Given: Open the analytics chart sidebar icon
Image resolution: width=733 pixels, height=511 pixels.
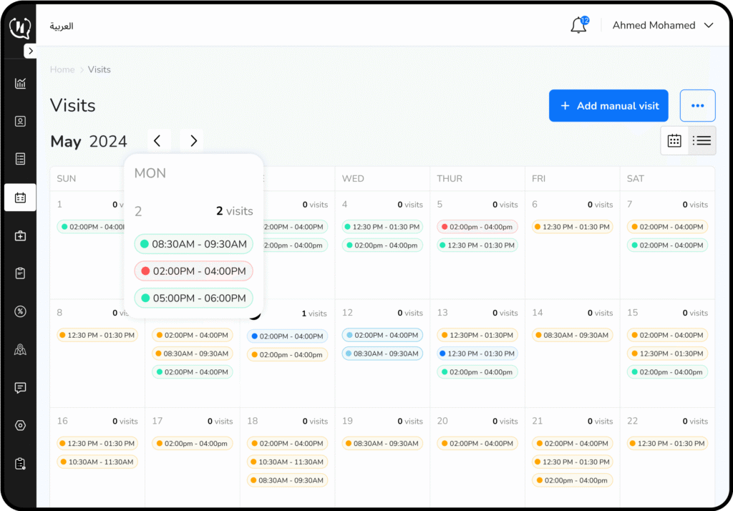Looking at the screenshot, I should [20, 84].
